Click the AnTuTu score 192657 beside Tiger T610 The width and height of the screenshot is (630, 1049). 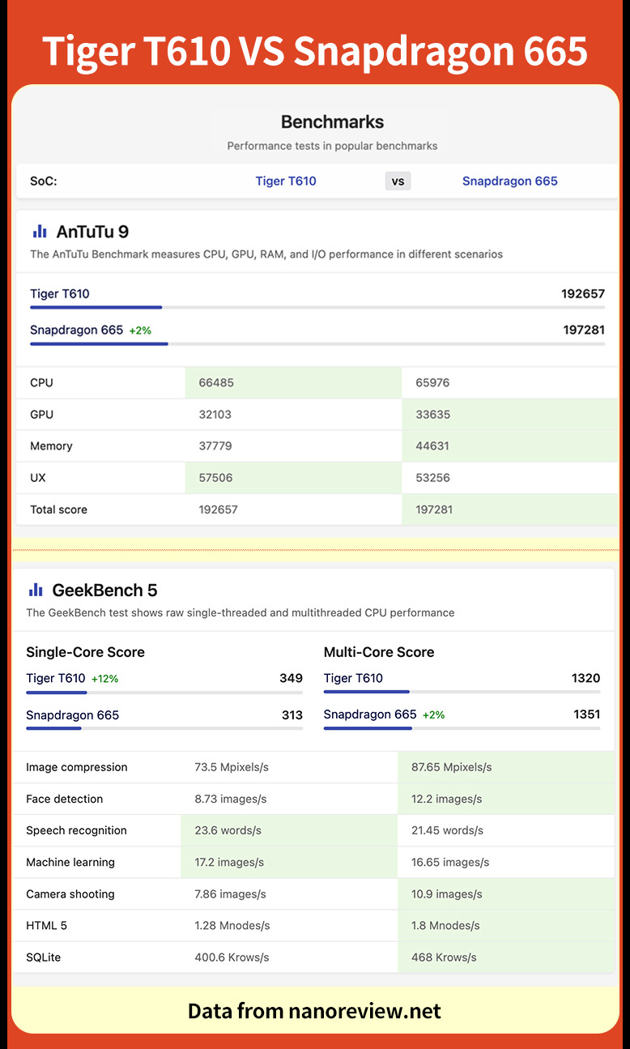pos(583,293)
